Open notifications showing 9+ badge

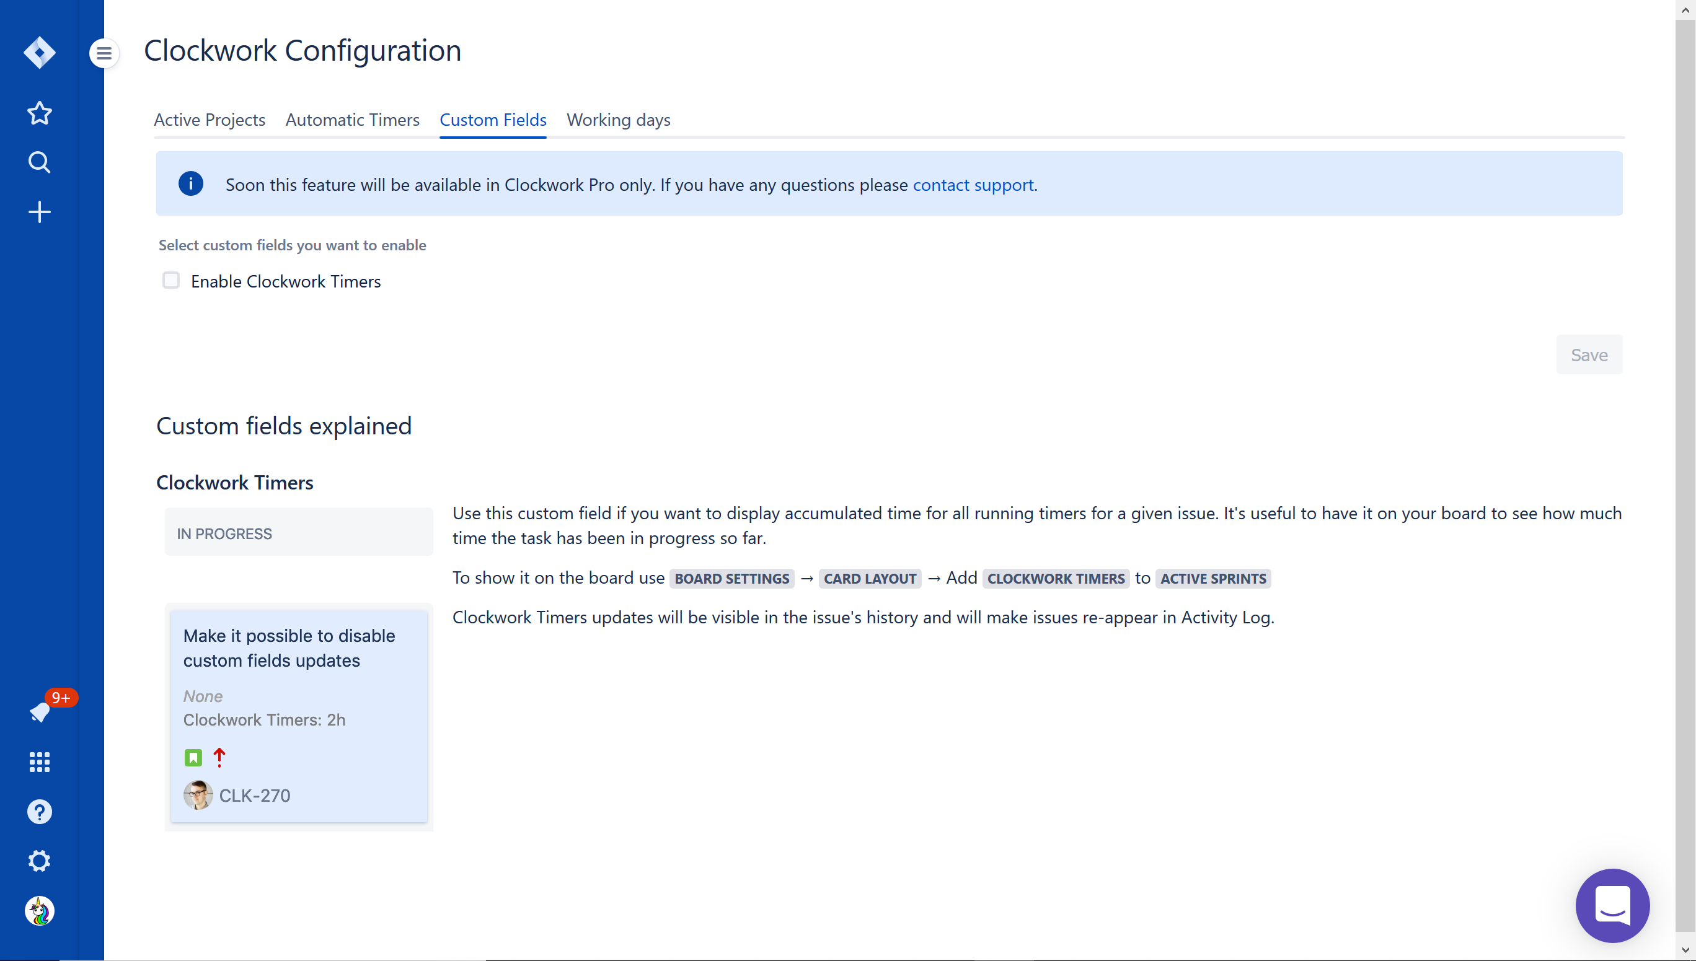coord(40,713)
